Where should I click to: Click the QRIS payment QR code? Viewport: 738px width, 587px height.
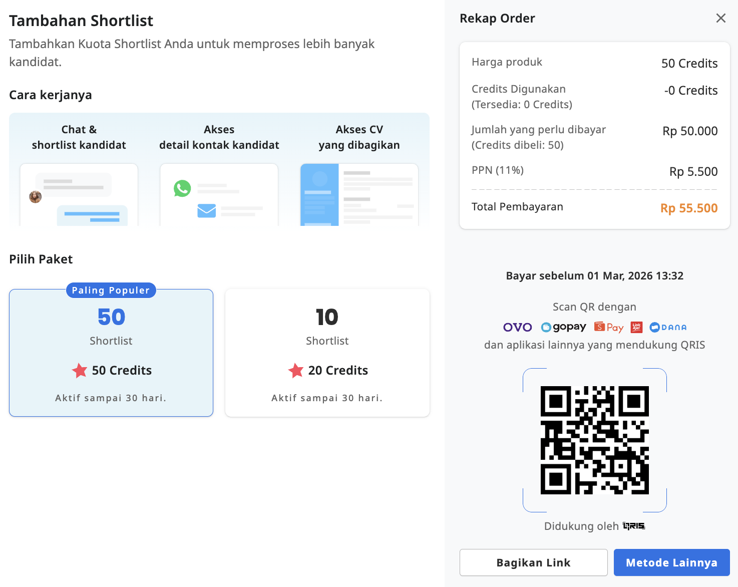pyautogui.click(x=594, y=440)
